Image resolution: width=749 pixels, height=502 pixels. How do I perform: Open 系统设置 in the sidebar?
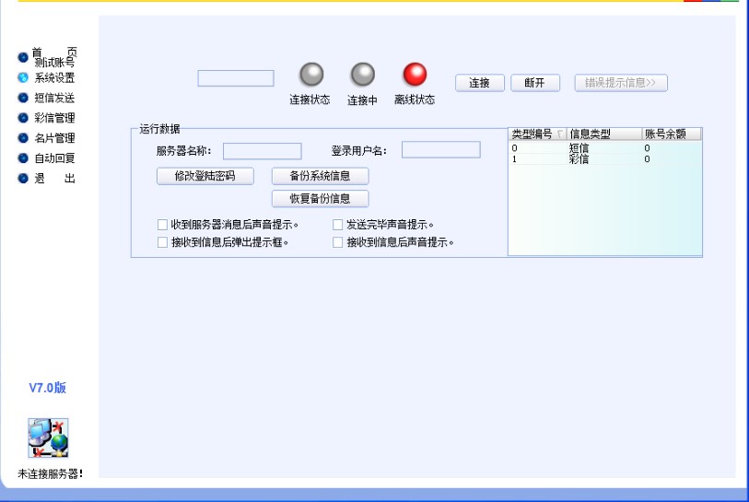click(x=54, y=78)
